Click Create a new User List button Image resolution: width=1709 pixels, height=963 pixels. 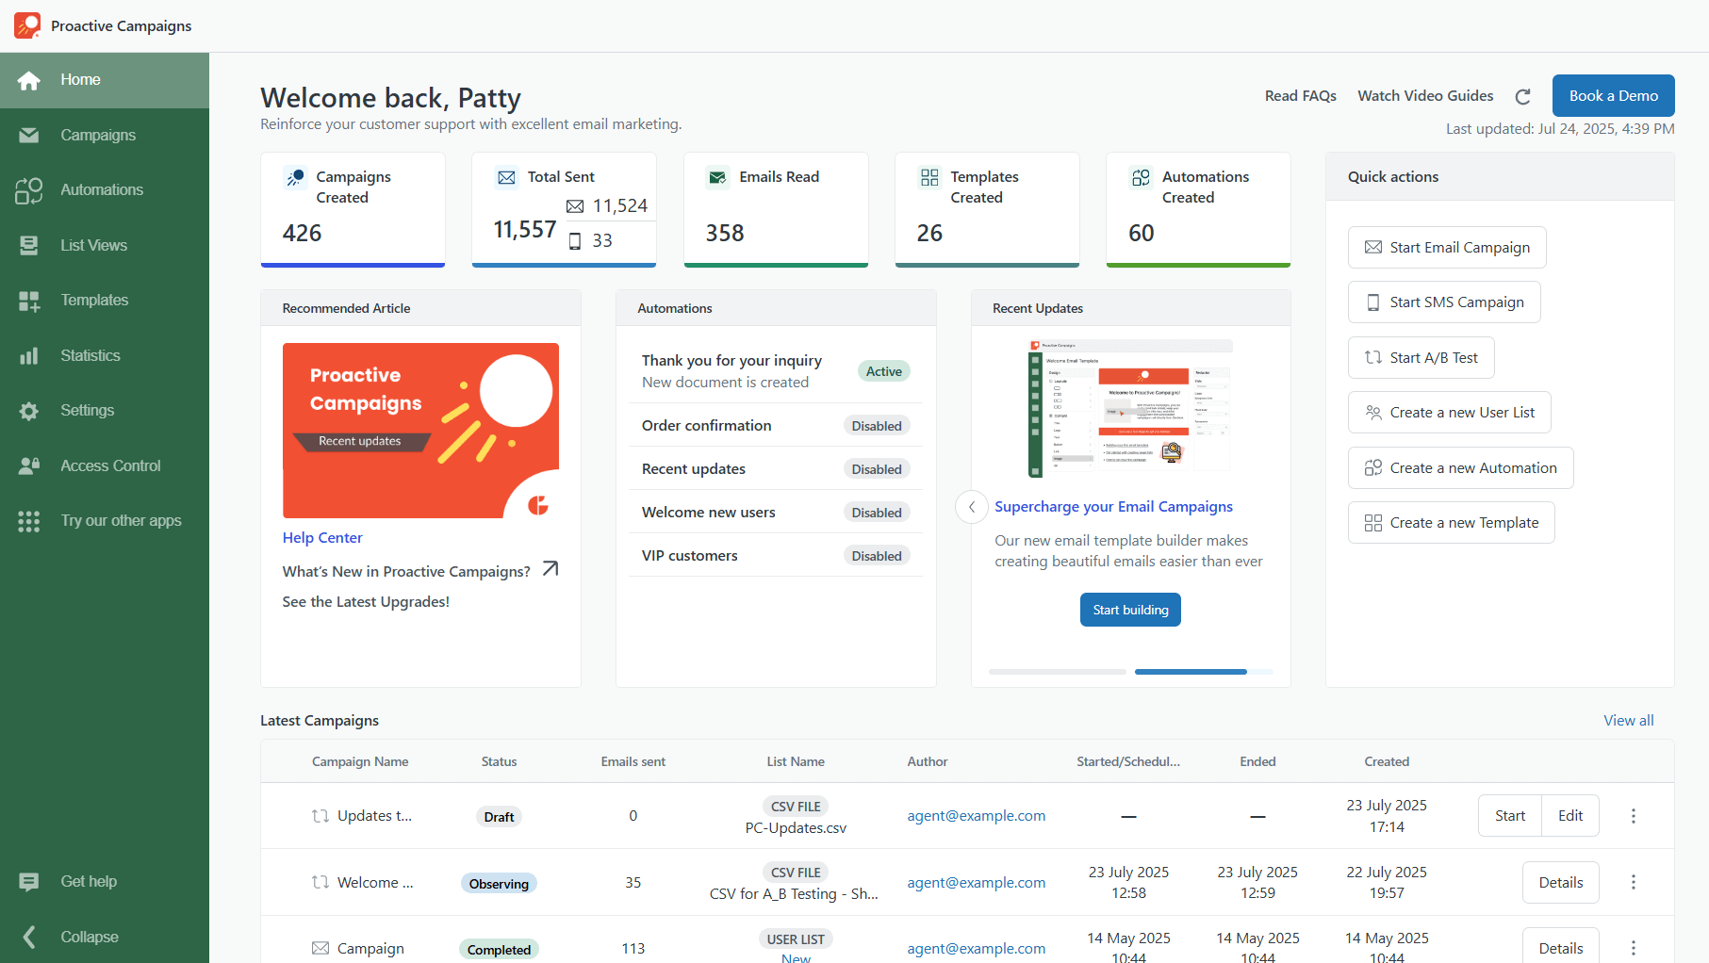pyautogui.click(x=1449, y=412)
